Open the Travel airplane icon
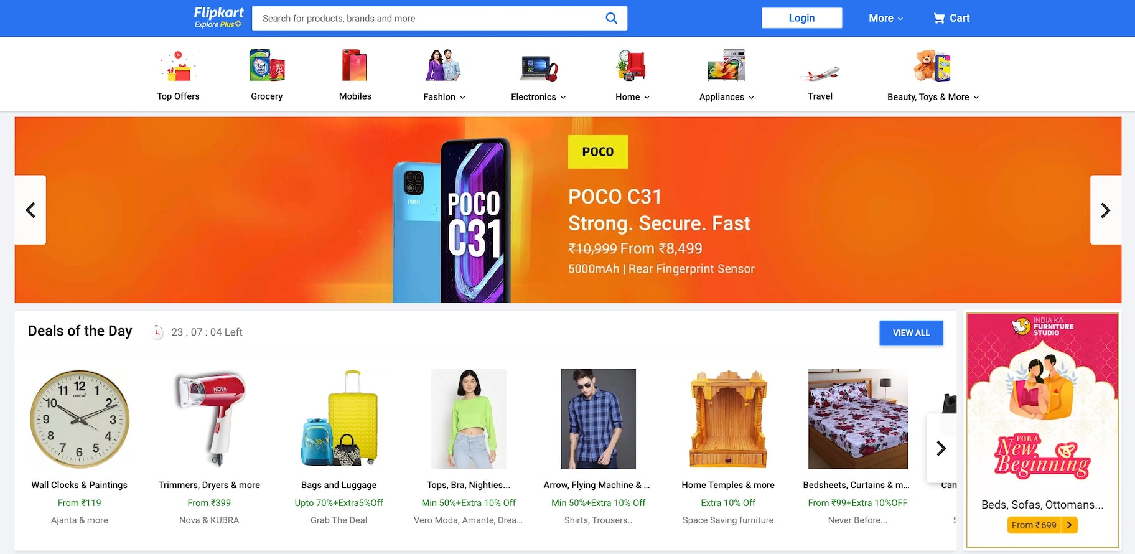 pyautogui.click(x=820, y=74)
